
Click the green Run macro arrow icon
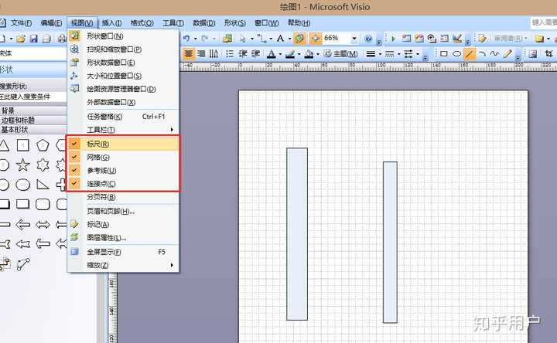pyautogui.click(x=393, y=39)
